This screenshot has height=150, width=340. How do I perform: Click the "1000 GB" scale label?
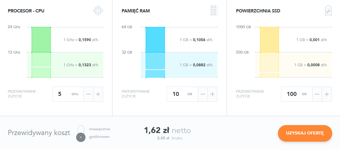(x=243, y=27)
